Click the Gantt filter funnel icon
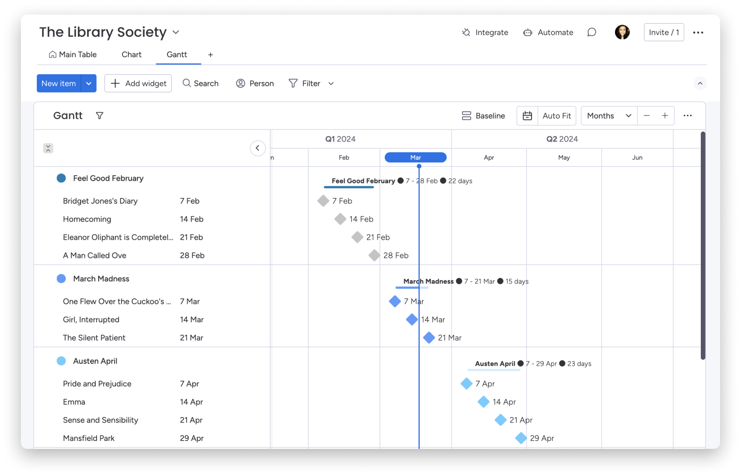Viewport: 741px width, 476px height. (100, 116)
